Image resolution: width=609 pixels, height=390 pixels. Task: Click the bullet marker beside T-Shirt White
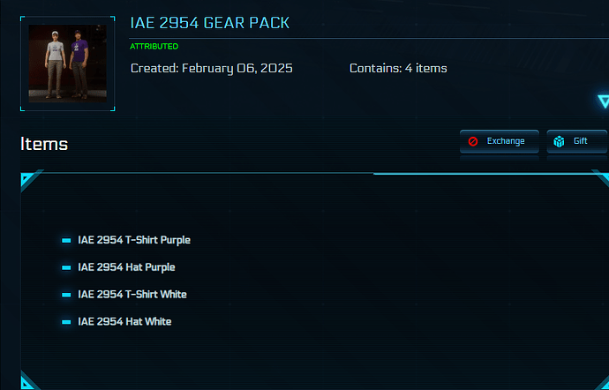pos(66,295)
